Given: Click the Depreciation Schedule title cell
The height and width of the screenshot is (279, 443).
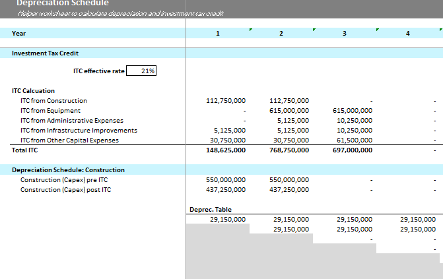Looking at the screenshot, I should click(x=63, y=3).
